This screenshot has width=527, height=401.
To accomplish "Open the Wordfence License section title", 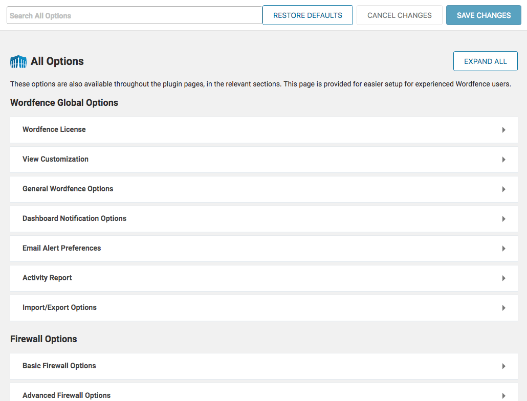I will pos(54,129).
